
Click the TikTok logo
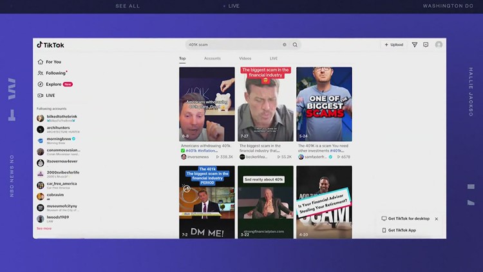pos(50,45)
